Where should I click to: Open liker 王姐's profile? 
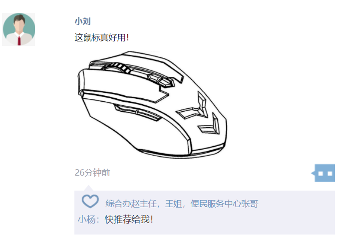174,204
